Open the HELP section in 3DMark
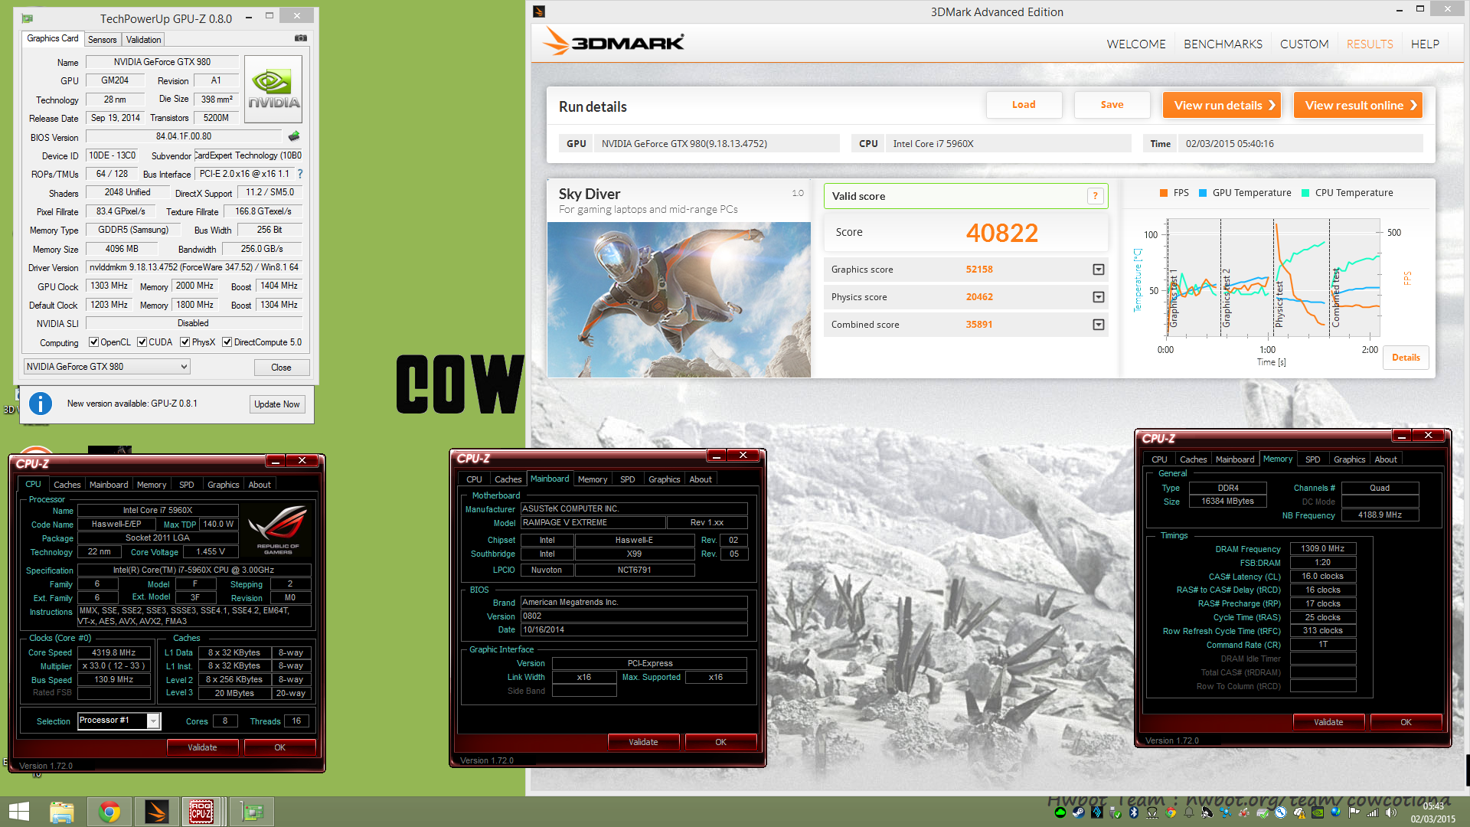 pos(1425,44)
